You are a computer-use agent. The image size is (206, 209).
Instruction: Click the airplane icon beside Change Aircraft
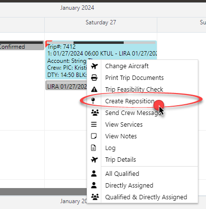(94, 66)
